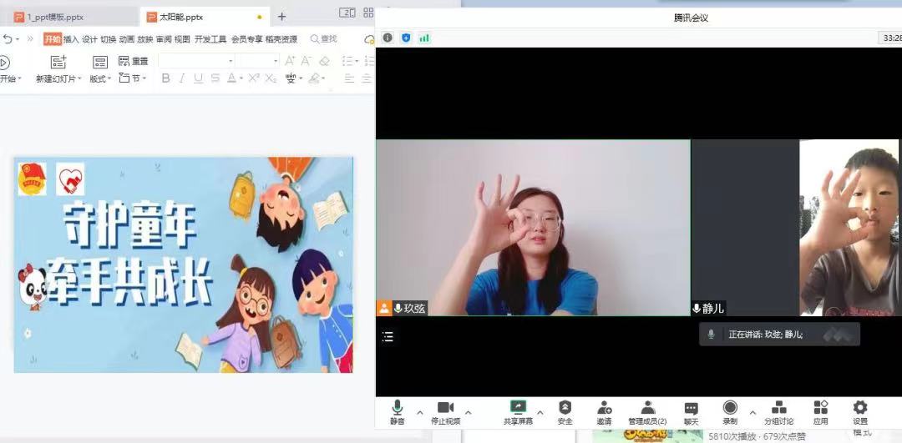Image resolution: width=902 pixels, height=443 pixels.
Task: Click the 重置 reset button
Action: coord(133,61)
